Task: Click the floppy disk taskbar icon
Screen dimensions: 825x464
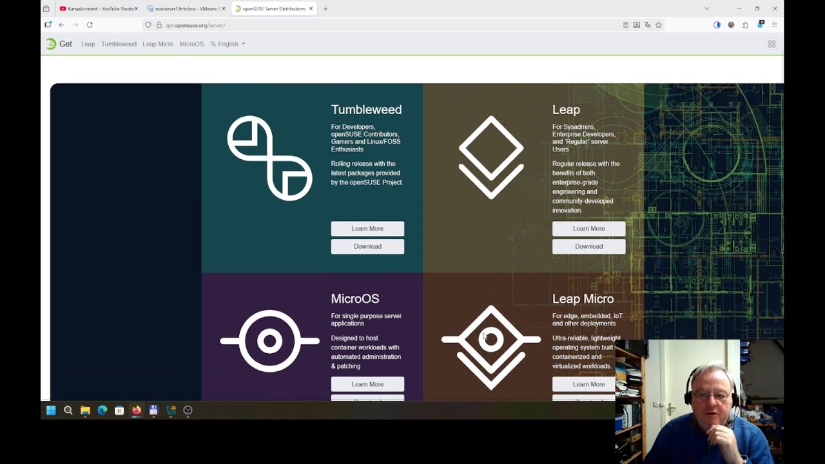Action: (153, 410)
